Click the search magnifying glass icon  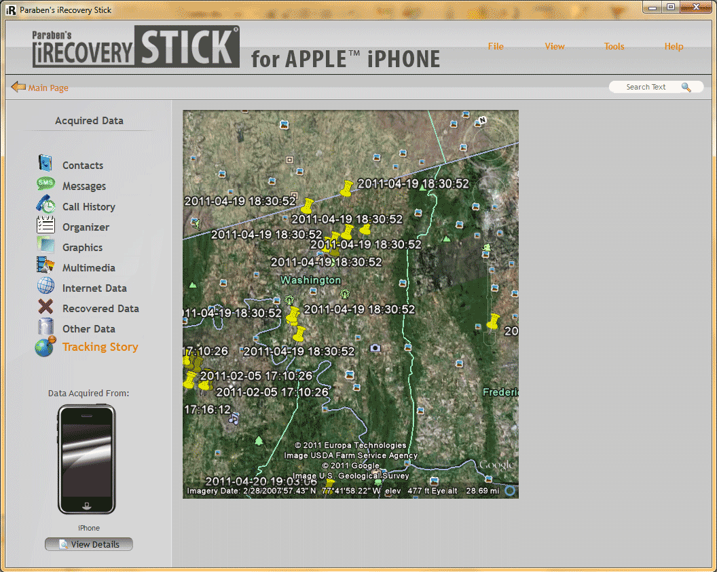click(x=686, y=87)
